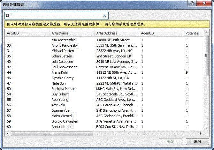214x150 pixels.
Task: Click address starting 765 Goren Ave
Action: pyautogui.click(x=116, y=105)
